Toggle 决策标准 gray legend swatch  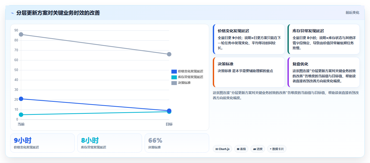(174, 83)
